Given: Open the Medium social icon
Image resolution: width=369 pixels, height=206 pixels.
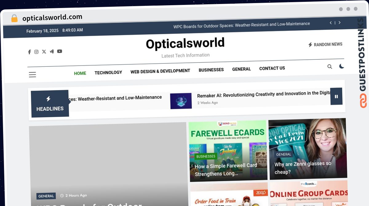Looking at the screenshot, I should tap(52, 51).
